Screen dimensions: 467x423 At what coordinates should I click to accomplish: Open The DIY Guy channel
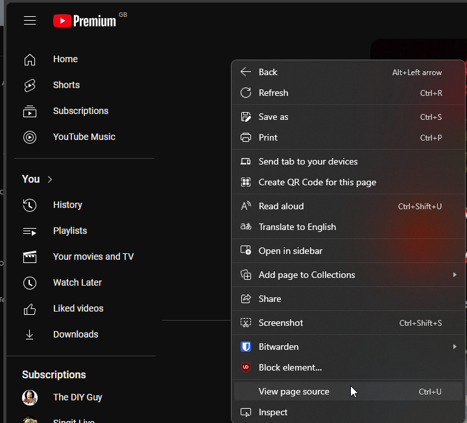pyautogui.click(x=77, y=397)
